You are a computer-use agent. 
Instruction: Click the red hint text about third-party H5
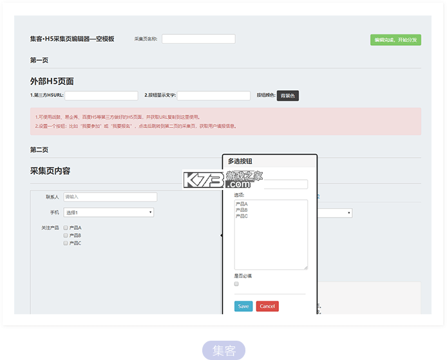(118, 117)
